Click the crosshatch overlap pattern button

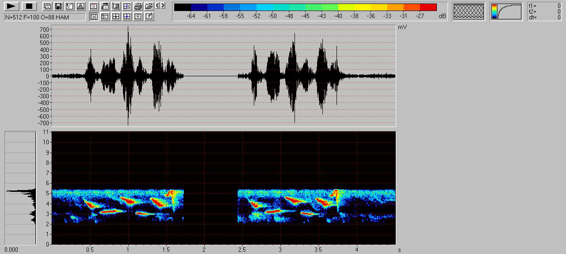[468, 11]
